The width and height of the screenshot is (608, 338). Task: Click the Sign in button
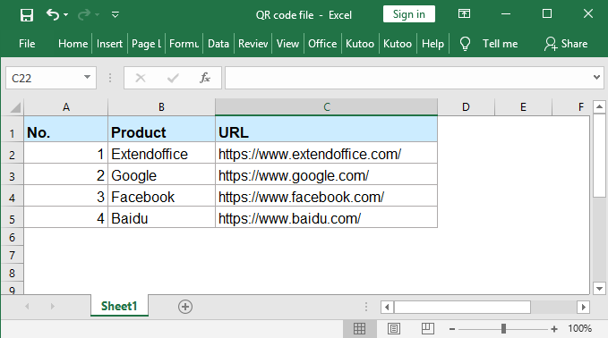click(x=408, y=14)
